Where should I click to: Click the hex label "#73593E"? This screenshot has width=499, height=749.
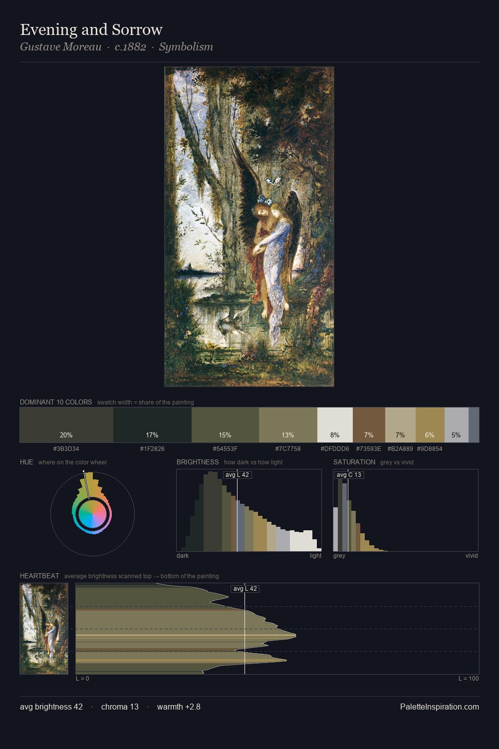click(x=369, y=449)
